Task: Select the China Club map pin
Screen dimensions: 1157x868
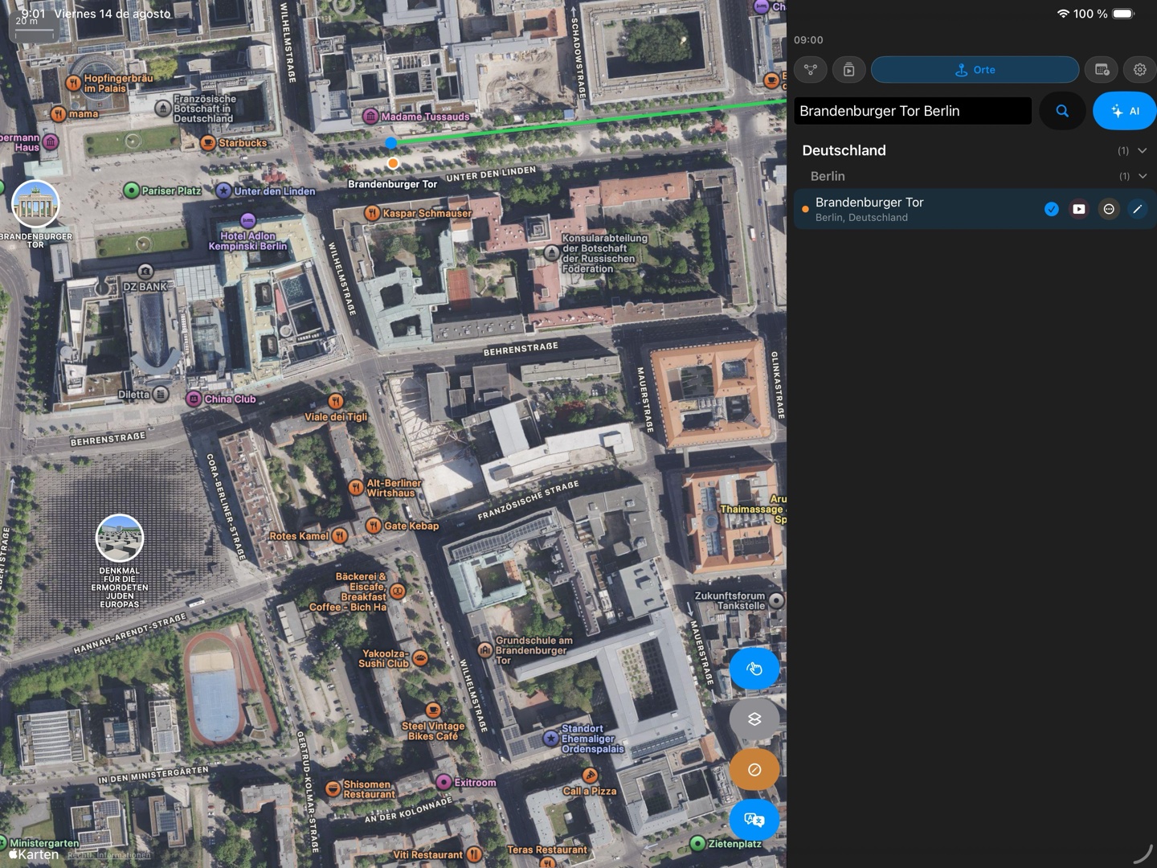Action: 194,399
